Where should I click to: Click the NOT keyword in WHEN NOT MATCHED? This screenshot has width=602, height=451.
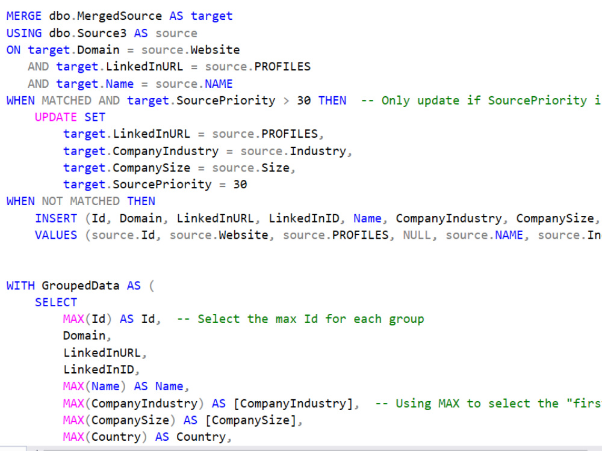tap(52, 201)
